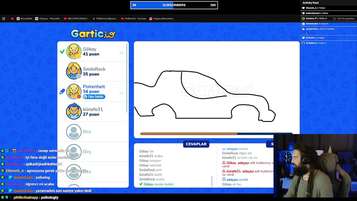The height and width of the screenshot is (201, 357).
Task: Open the browser apps grid icon
Action: pyautogui.click(x=4, y=19)
